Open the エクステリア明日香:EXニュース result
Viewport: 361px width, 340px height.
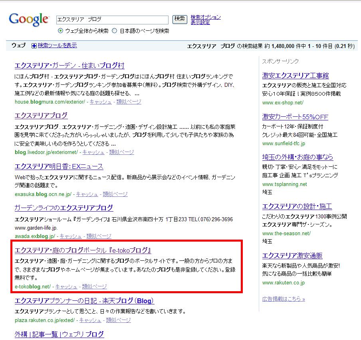pos(59,166)
